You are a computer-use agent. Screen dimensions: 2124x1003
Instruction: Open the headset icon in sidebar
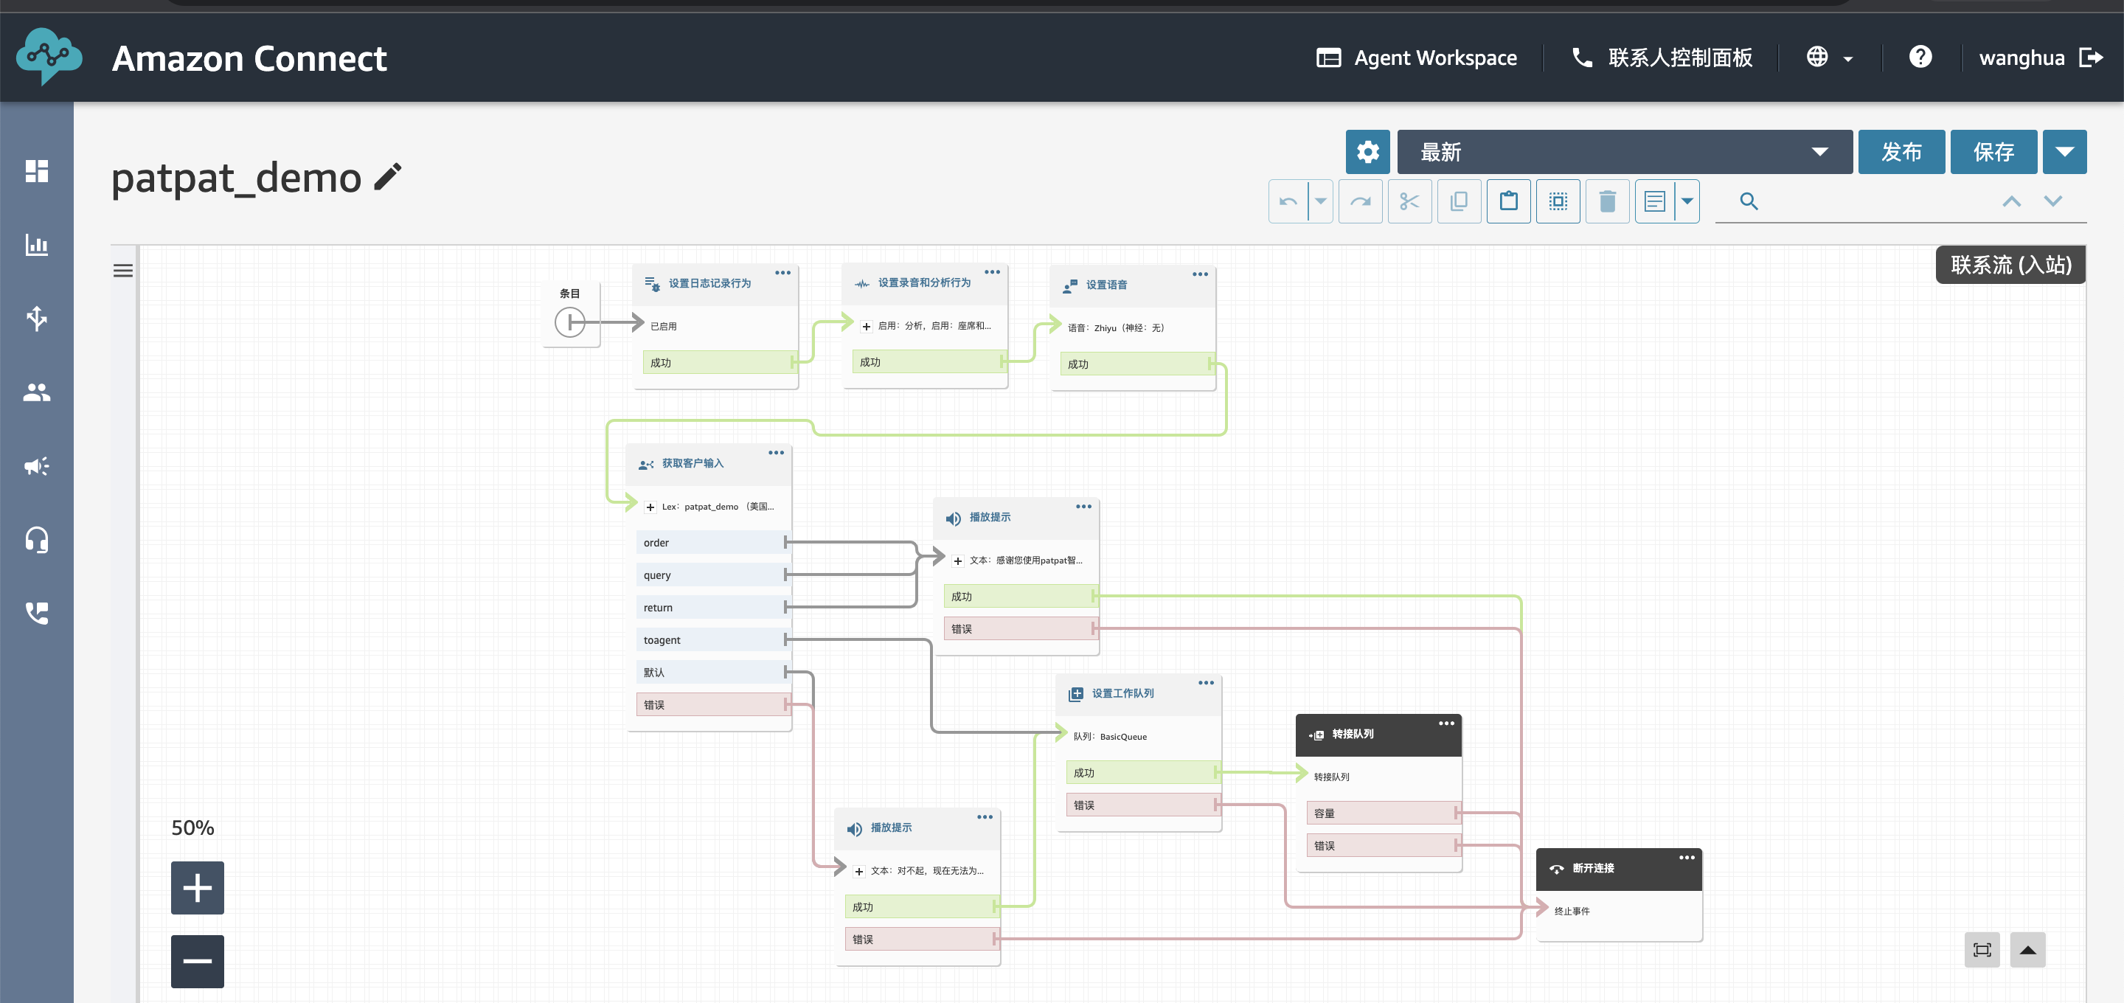(x=36, y=539)
